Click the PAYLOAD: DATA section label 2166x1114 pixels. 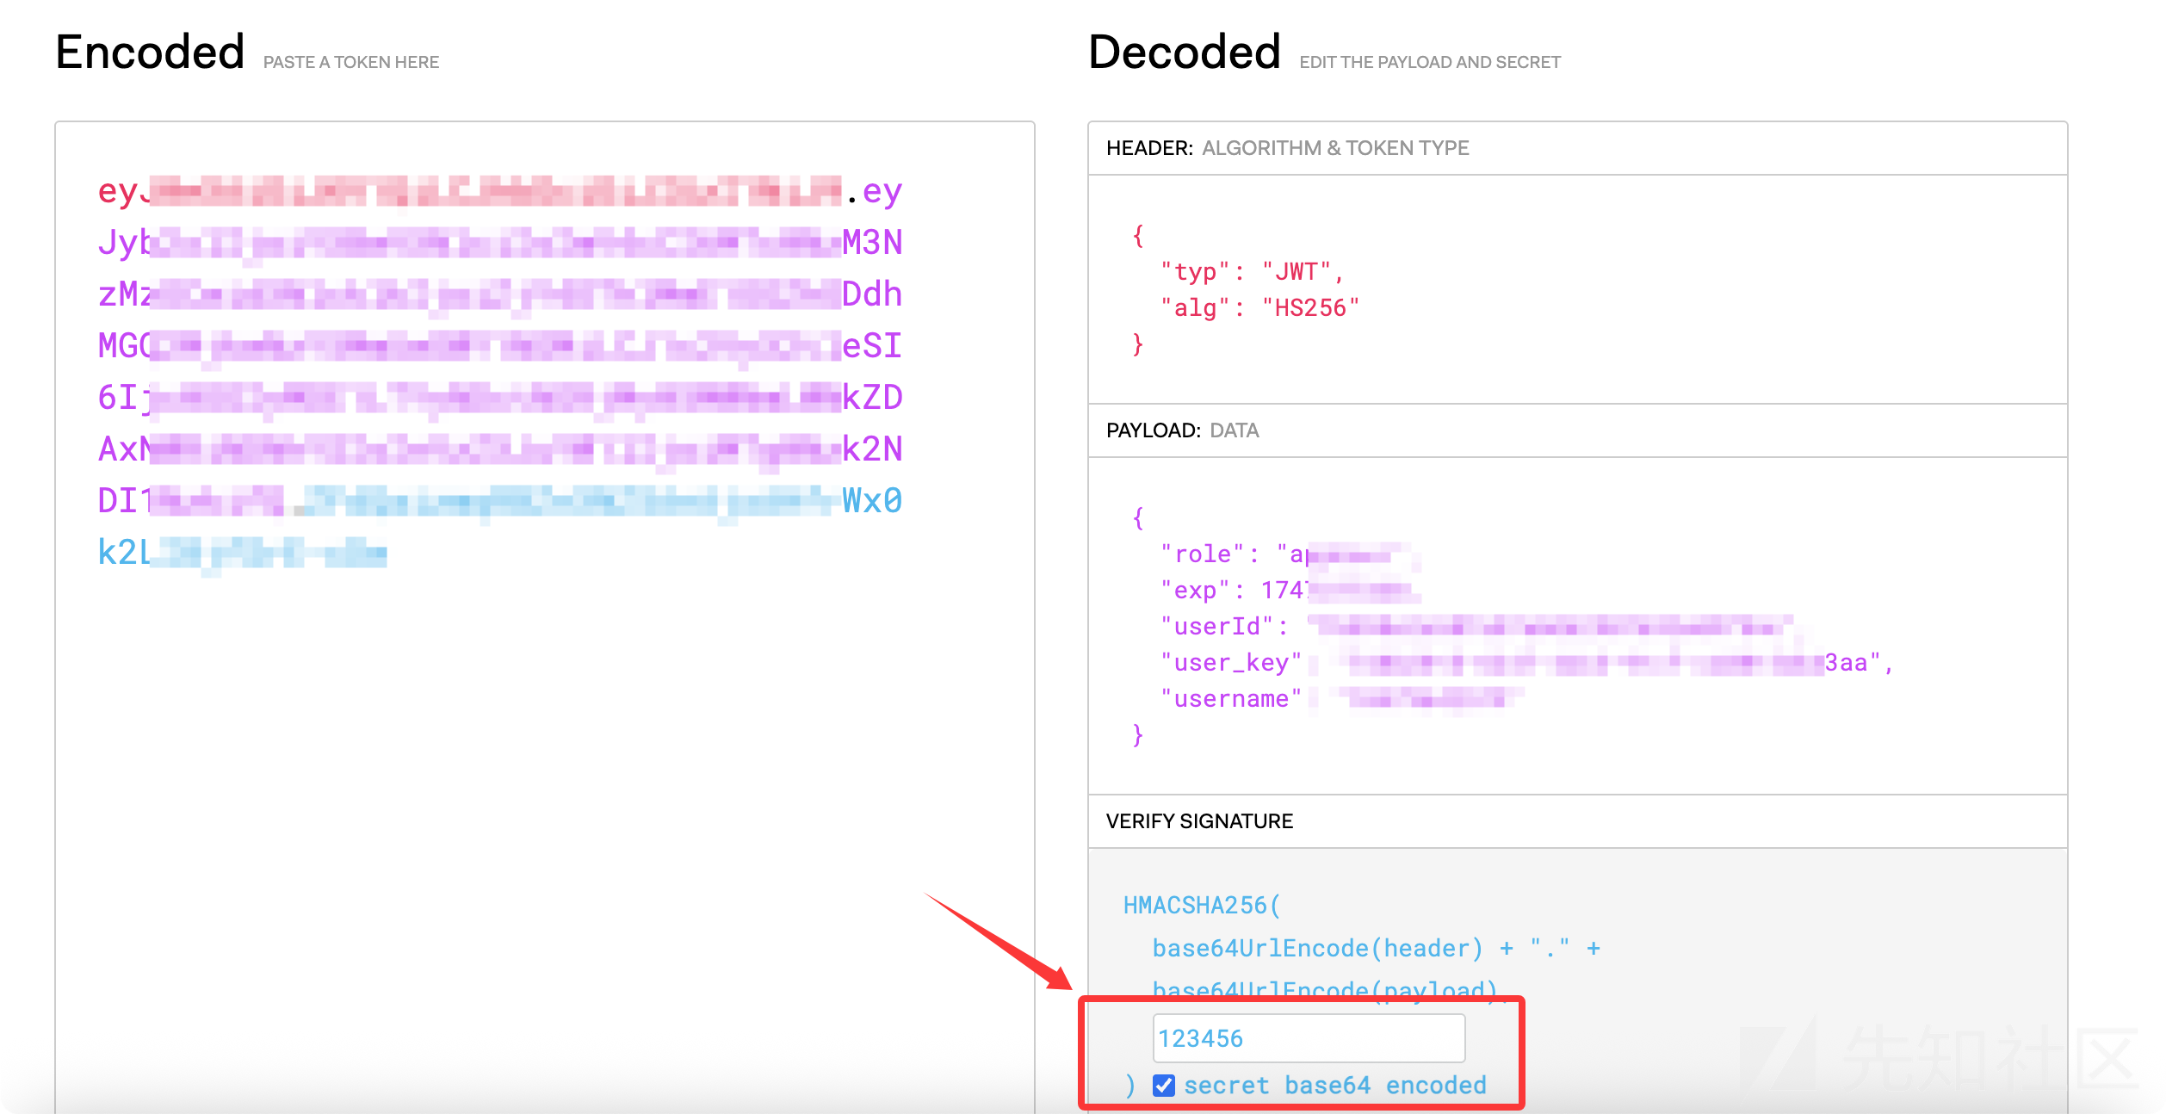[1182, 430]
